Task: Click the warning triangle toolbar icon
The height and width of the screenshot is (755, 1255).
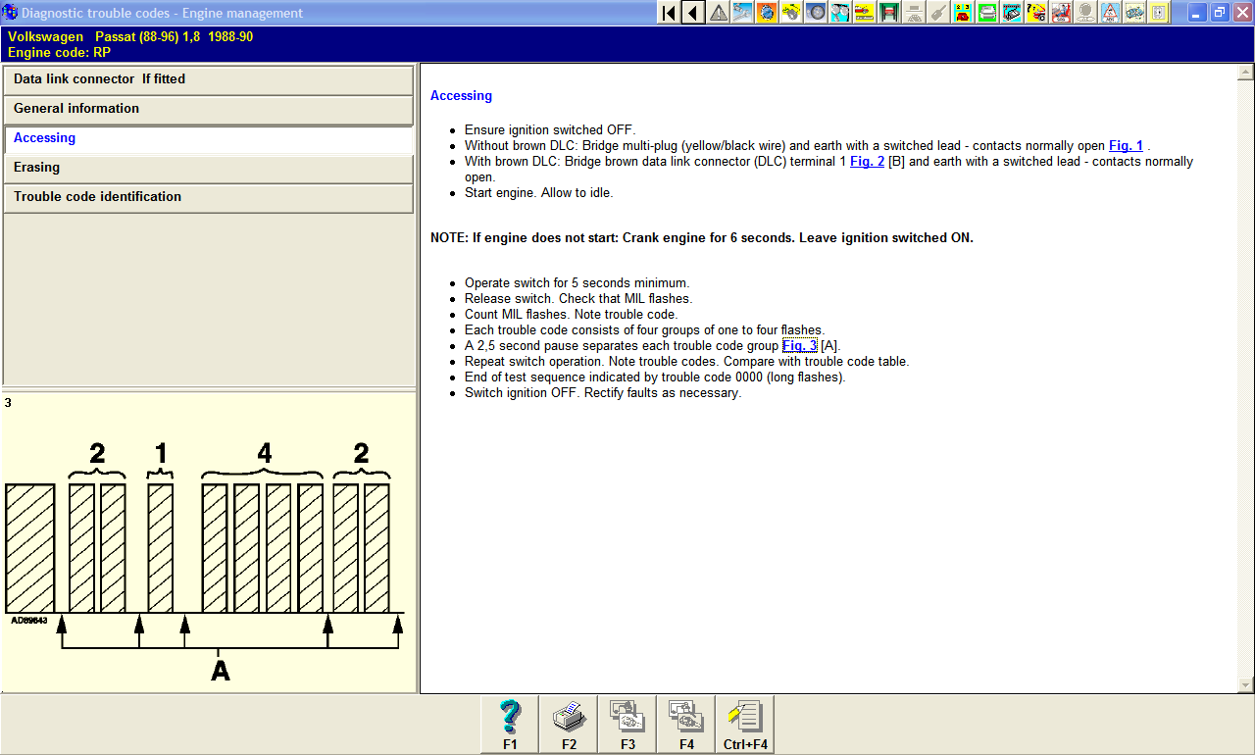Action: (x=719, y=13)
